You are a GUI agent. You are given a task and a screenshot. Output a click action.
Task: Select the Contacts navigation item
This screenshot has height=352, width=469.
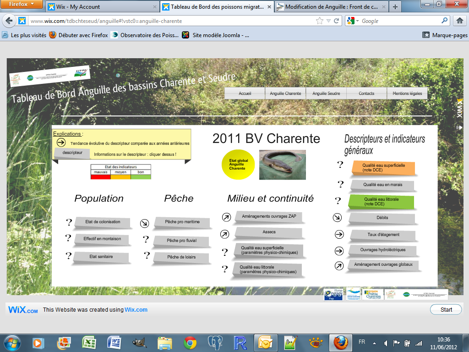[366, 93]
